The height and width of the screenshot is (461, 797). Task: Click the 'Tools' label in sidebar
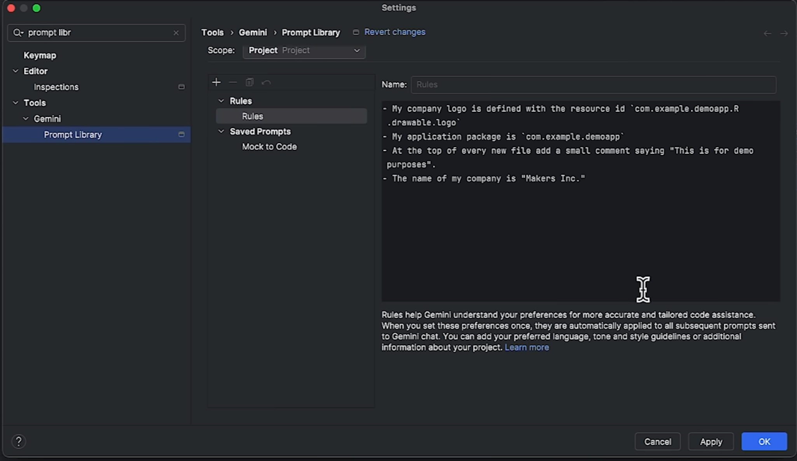coord(35,103)
